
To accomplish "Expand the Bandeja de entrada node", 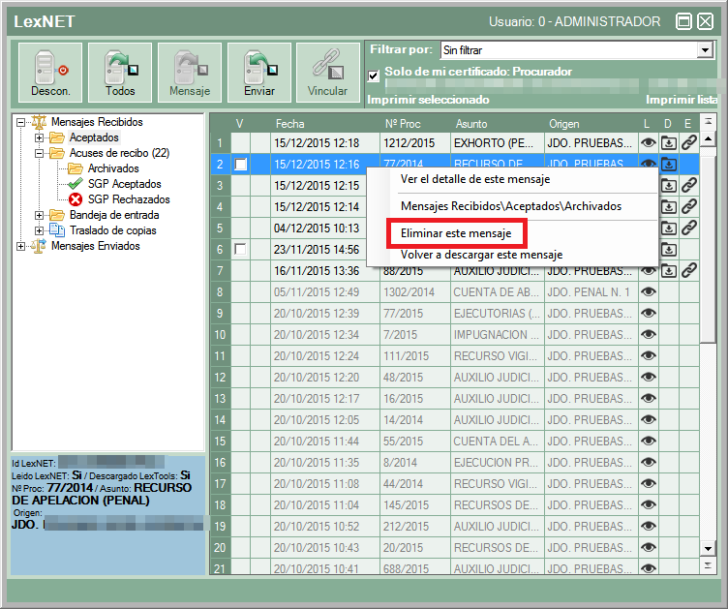I will point(40,215).
